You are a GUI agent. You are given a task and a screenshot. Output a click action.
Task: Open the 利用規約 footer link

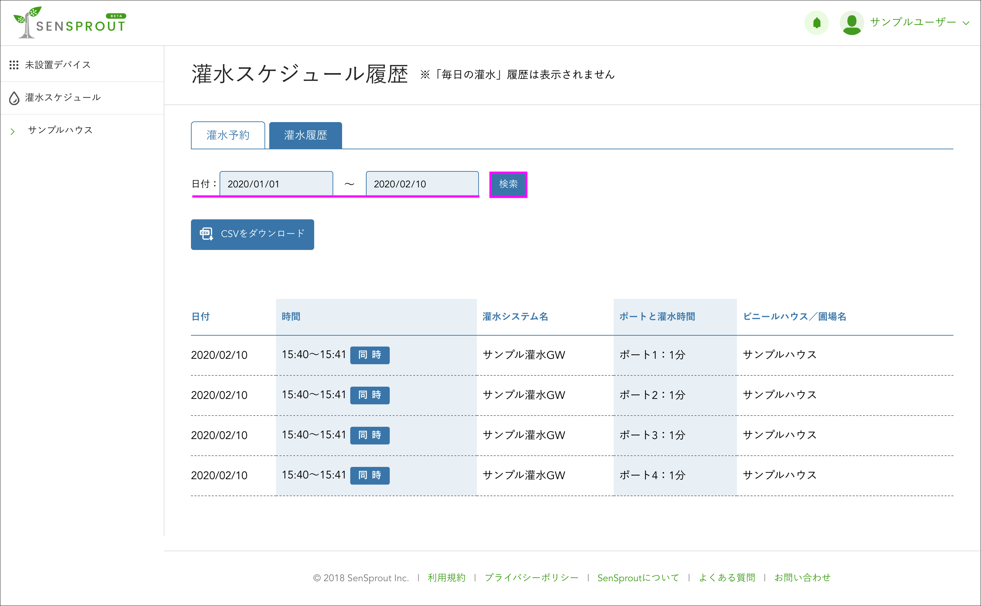tap(446, 578)
